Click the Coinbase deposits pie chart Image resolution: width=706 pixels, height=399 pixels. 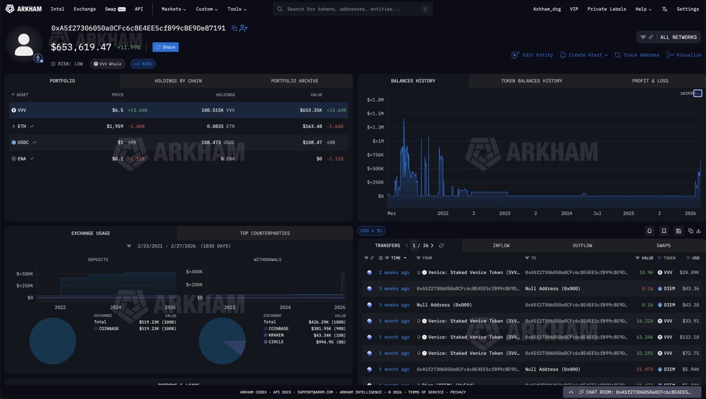click(x=52, y=341)
